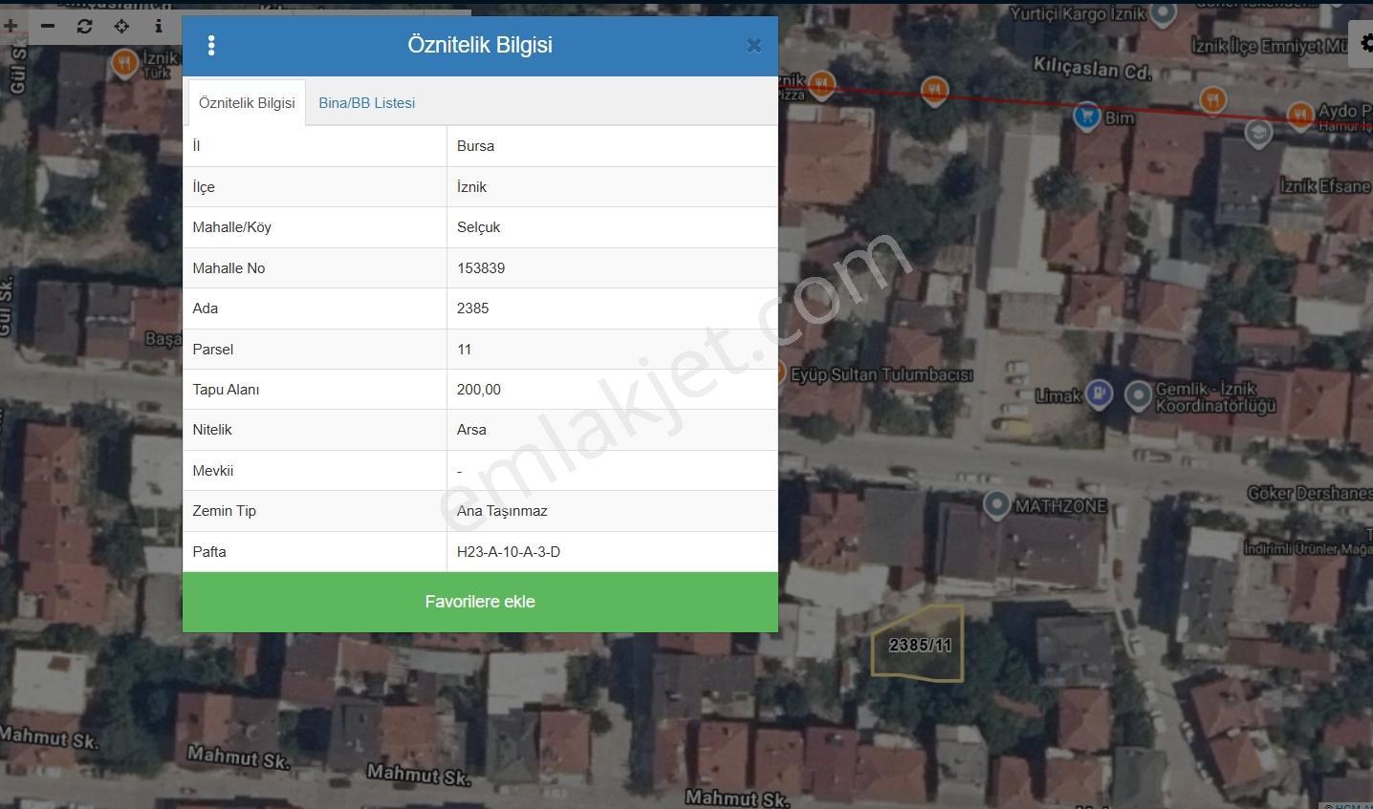This screenshot has width=1373, height=809.
Task: Click the Tapu Alanı field label
Action: coord(226,390)
